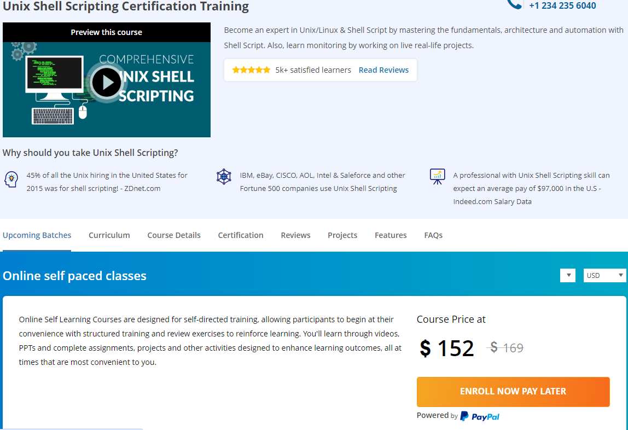Expand the blank dropdown beside USD
The image size is (628, 430).
click(x=567, y=275)
